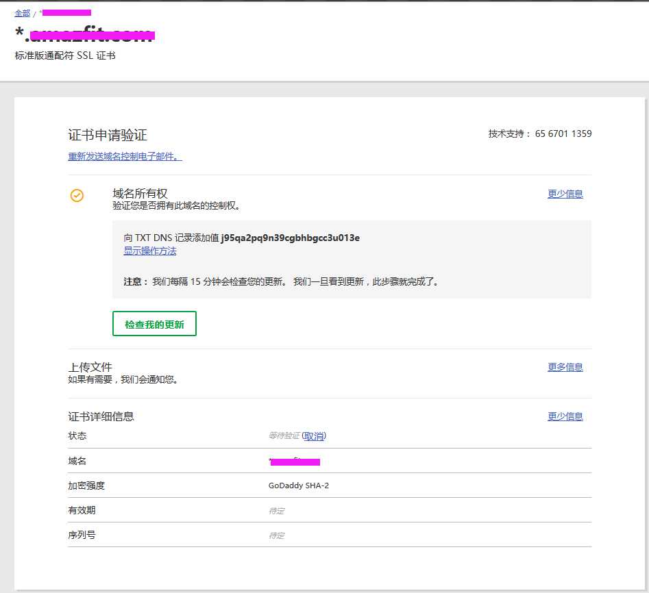Image resolution: width=649 pixels, height=593 pixels.
Task: Open the 全部 breadcrumb link
Action: 23,13
